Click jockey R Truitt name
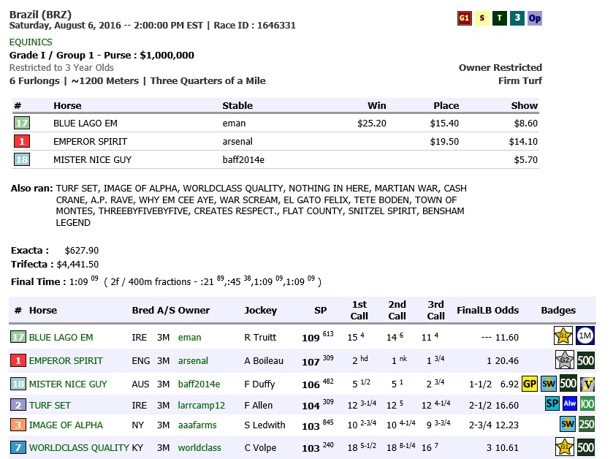The width and height of the screenshot is (613, 459). 260,337
